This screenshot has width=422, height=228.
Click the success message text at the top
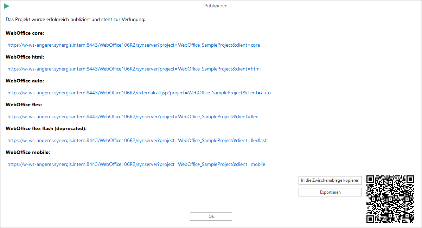[x=76, y=20]
